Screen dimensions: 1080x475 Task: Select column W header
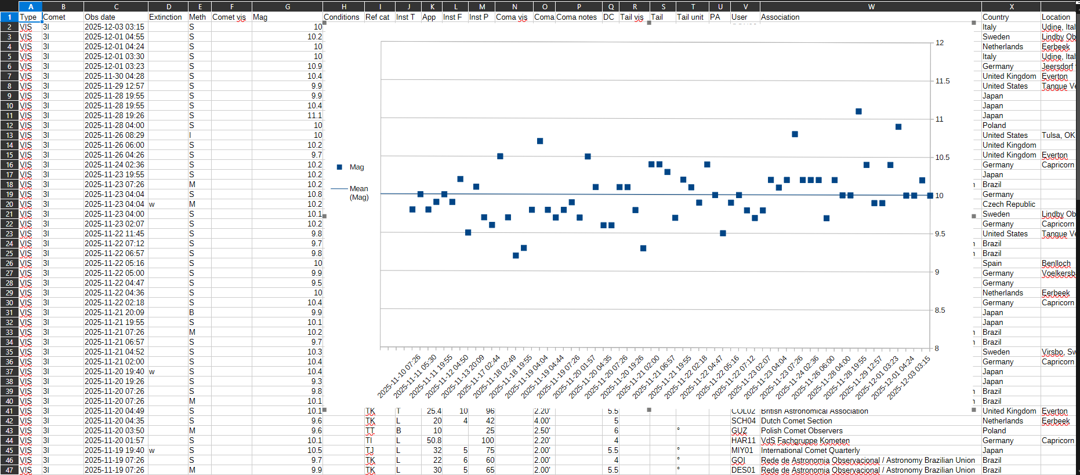[x=871, y=6]
